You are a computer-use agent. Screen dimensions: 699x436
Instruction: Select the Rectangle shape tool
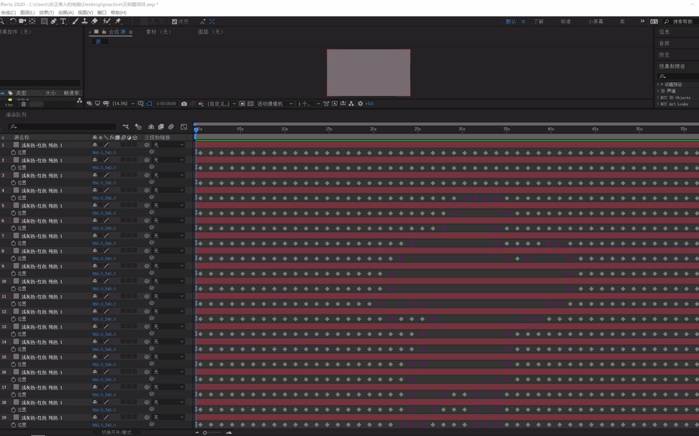pos(44,21)
